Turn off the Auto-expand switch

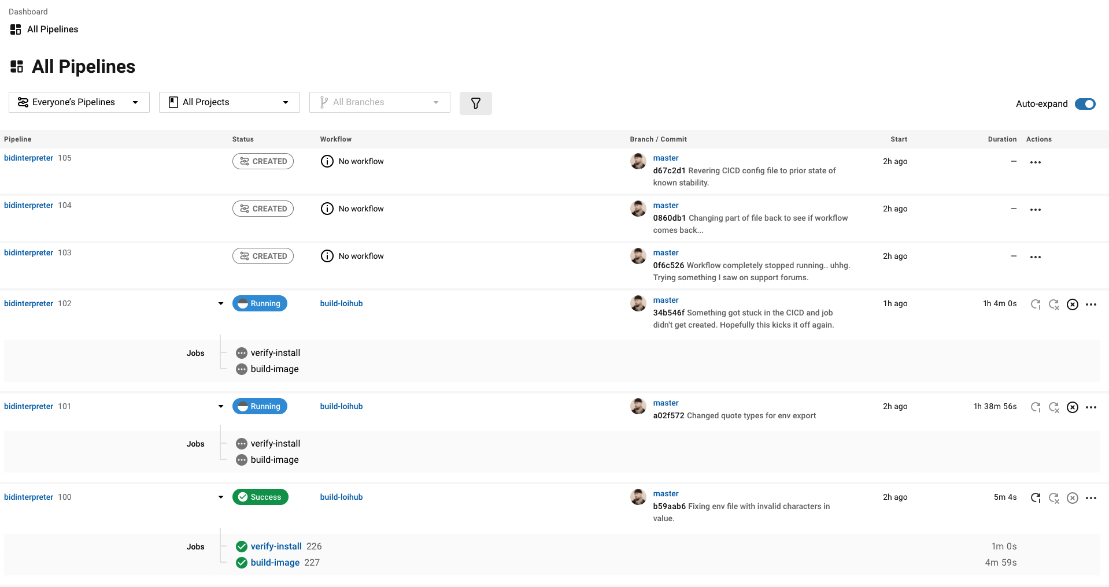pyautogui.click(x=1085, y=104)
